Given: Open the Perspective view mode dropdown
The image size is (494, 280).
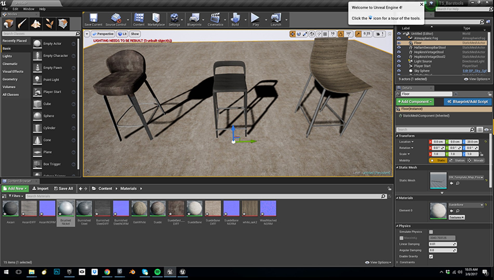Looking at the screenshot, I should (x=103, y=34).
